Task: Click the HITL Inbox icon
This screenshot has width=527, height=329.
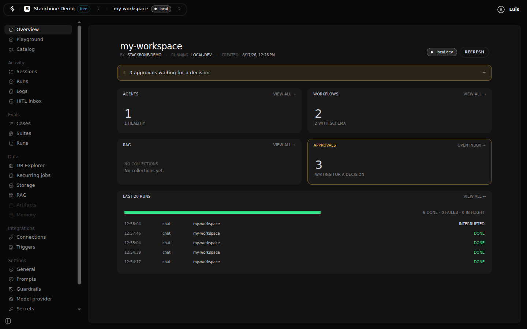Action: click(x=11, y=101)
